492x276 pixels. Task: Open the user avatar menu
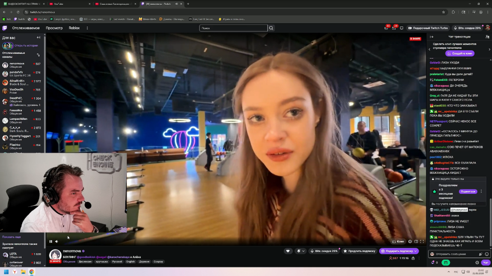tap(487, 28)
